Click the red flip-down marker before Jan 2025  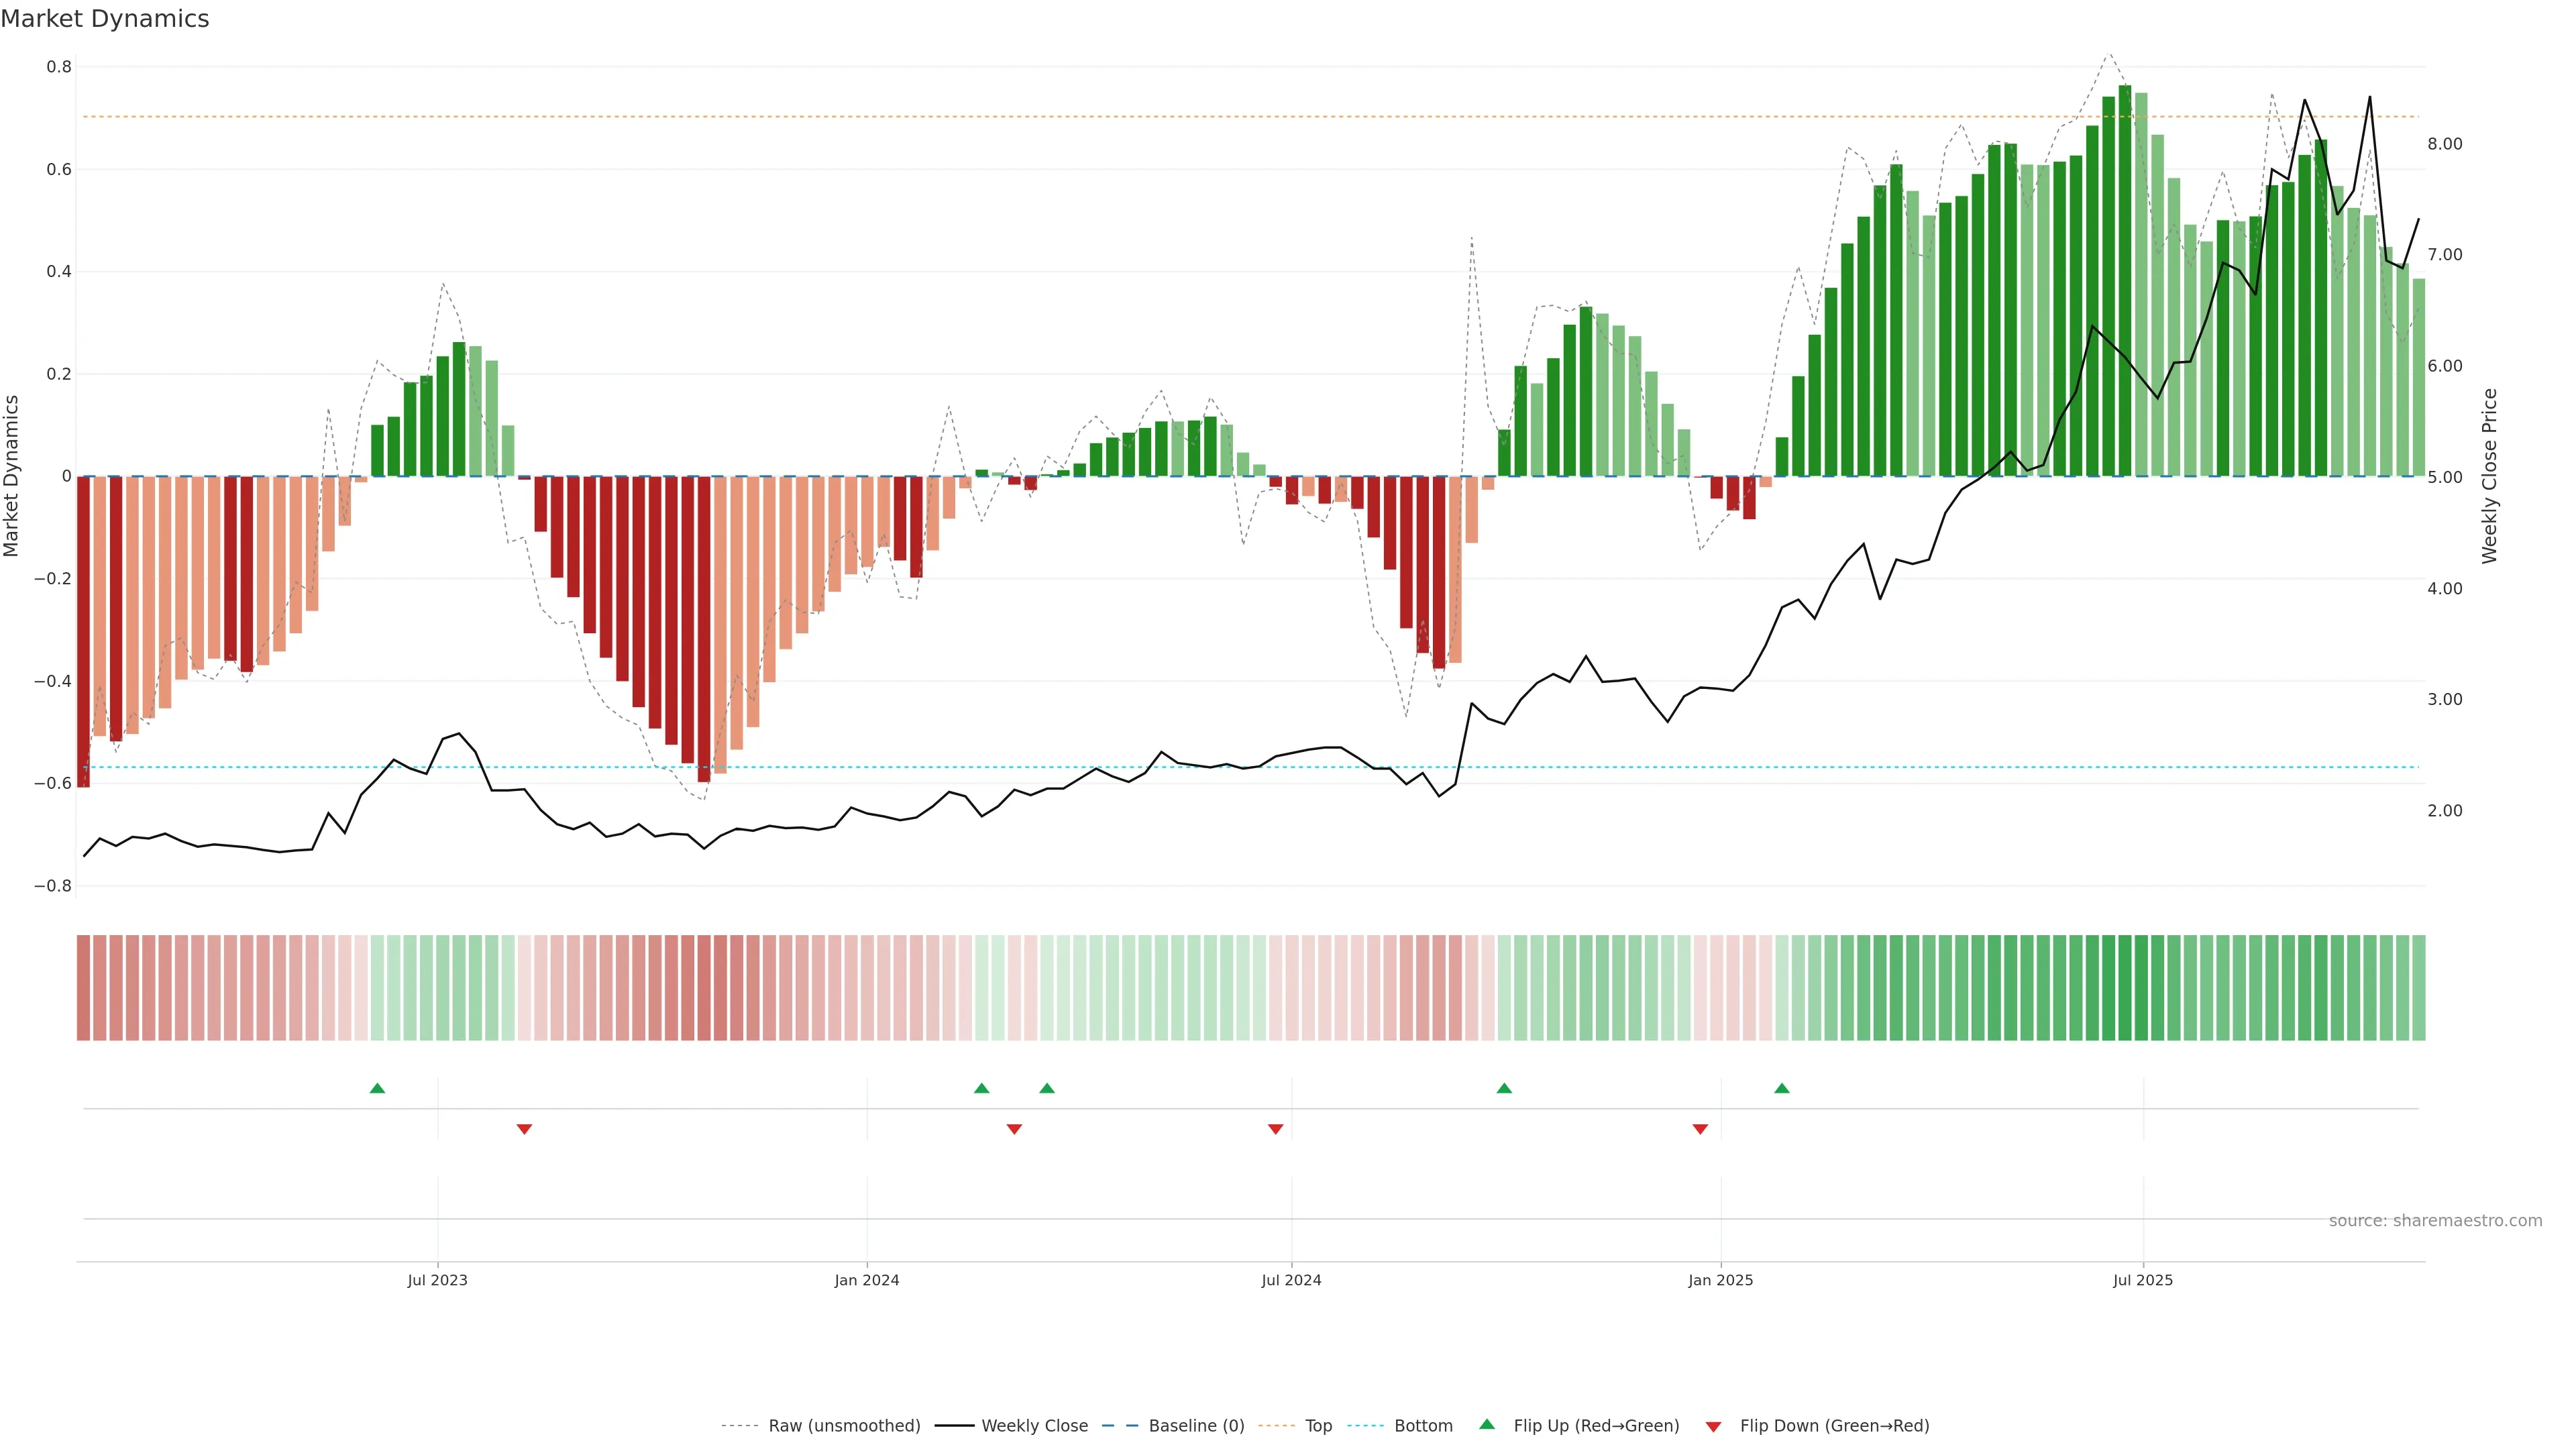click(x=1700, y=1129)
